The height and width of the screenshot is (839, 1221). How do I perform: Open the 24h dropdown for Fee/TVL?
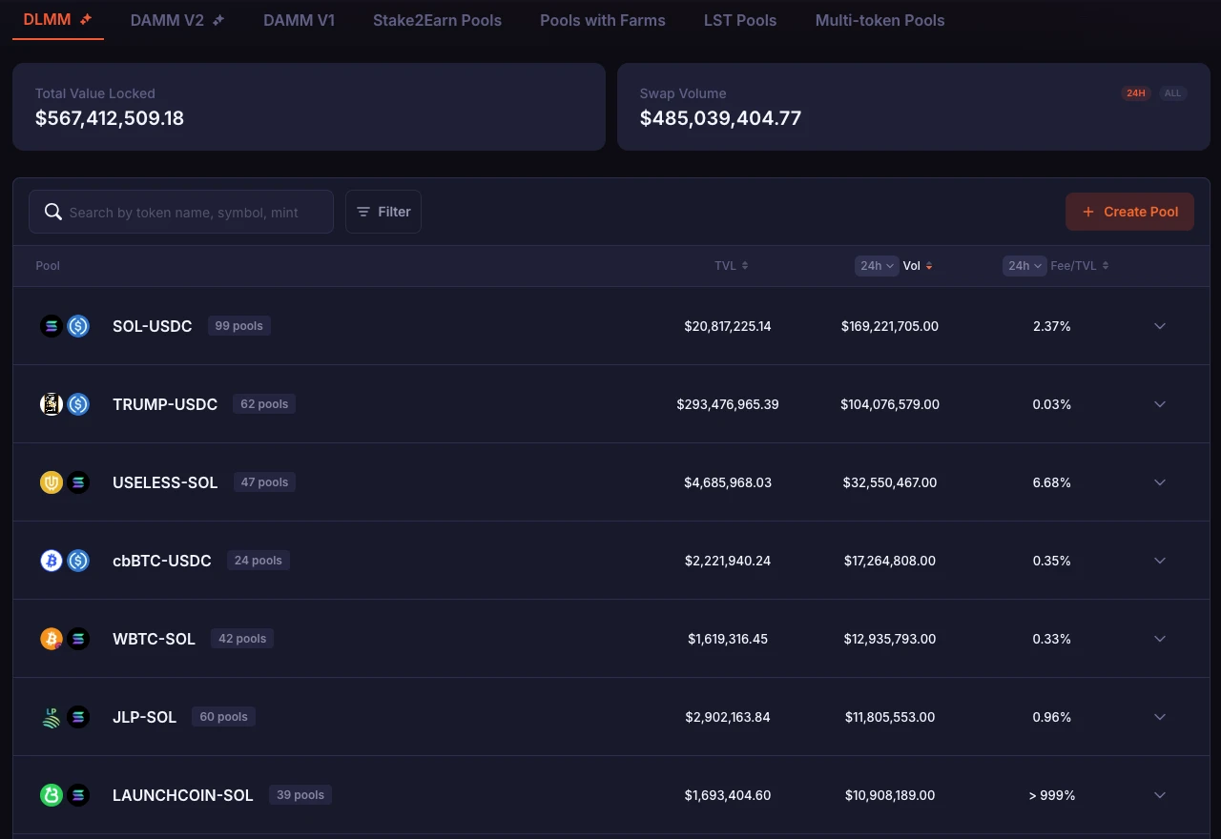click(x=1024, y=266)
